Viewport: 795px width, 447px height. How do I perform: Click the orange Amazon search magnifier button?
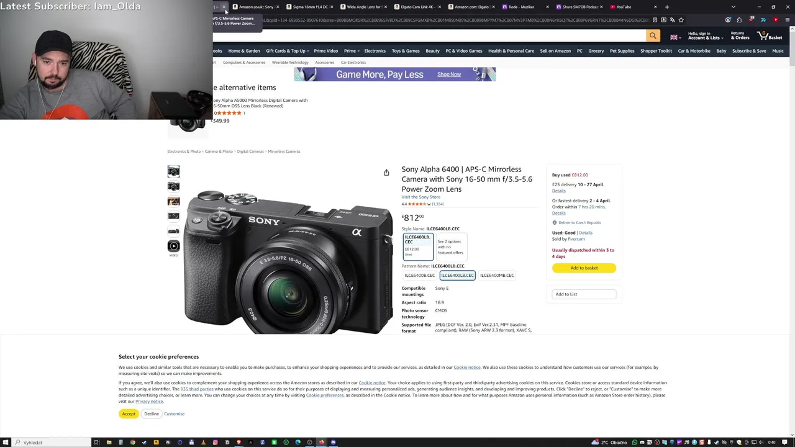pyautogui.click(x=653, y=36)
